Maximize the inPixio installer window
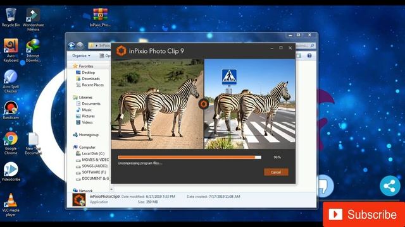Screen dimensions: 405x227 click(281, 48)
